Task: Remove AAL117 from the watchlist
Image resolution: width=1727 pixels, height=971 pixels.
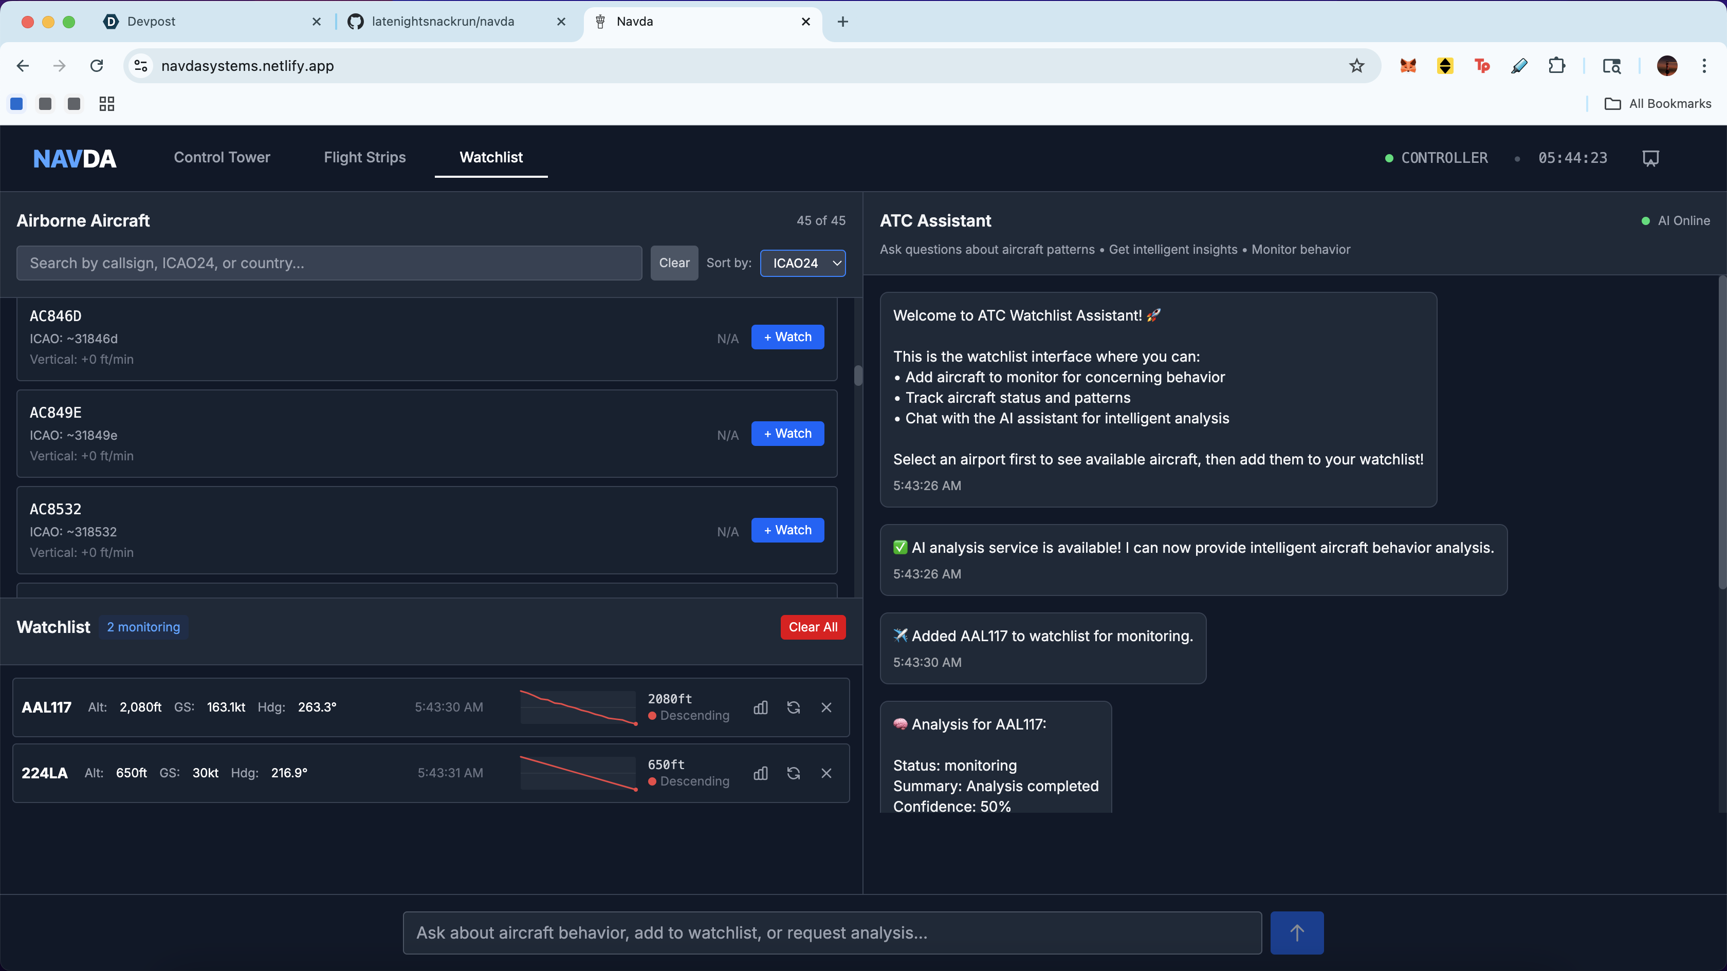Action: pos(826,707)
